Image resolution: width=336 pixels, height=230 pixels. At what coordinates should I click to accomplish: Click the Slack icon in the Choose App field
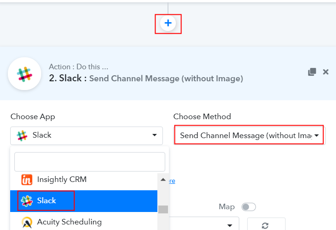point(22,136)
